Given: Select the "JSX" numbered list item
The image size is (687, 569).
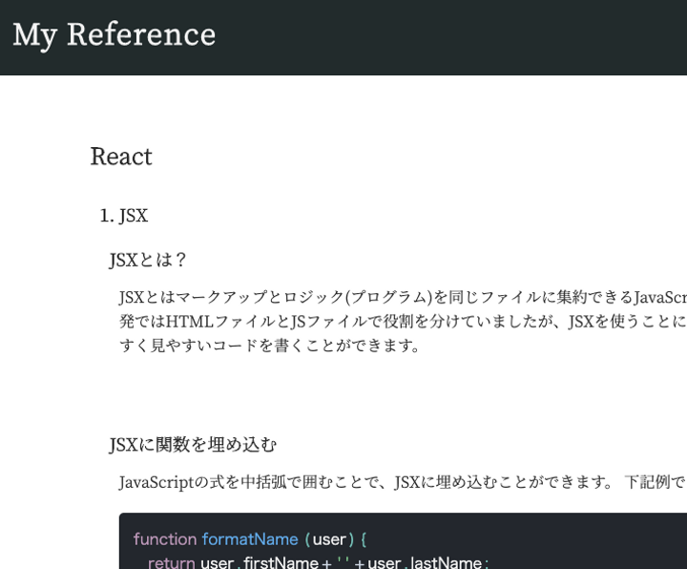Looking at the screenshot, I should [134, 216].
